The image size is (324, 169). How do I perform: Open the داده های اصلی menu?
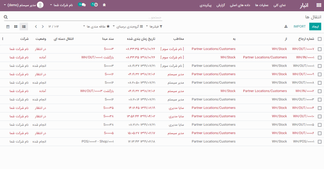tap(240, 5)
